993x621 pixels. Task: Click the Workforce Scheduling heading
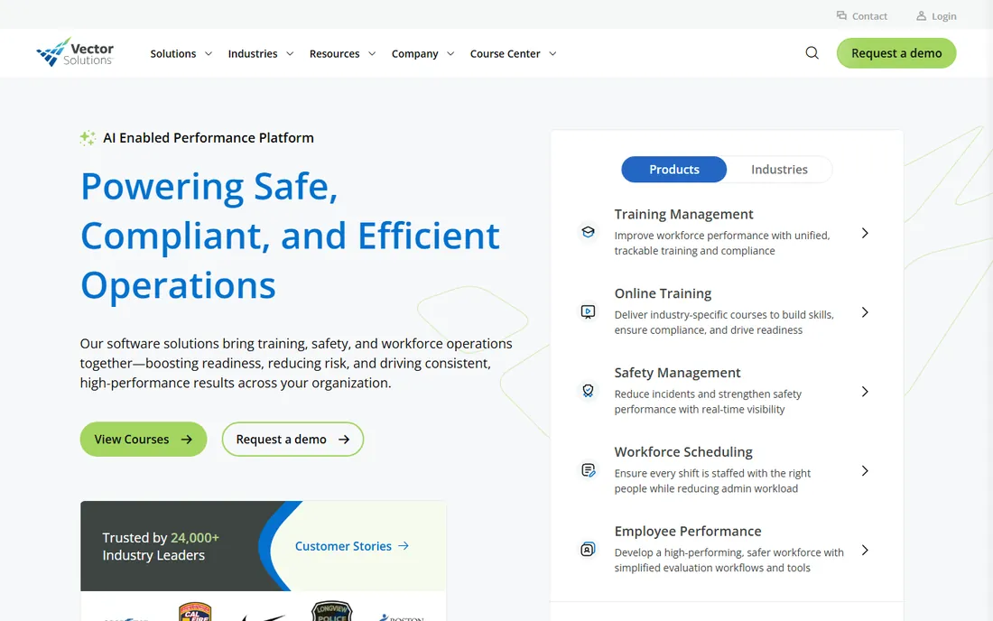[683, 451]
